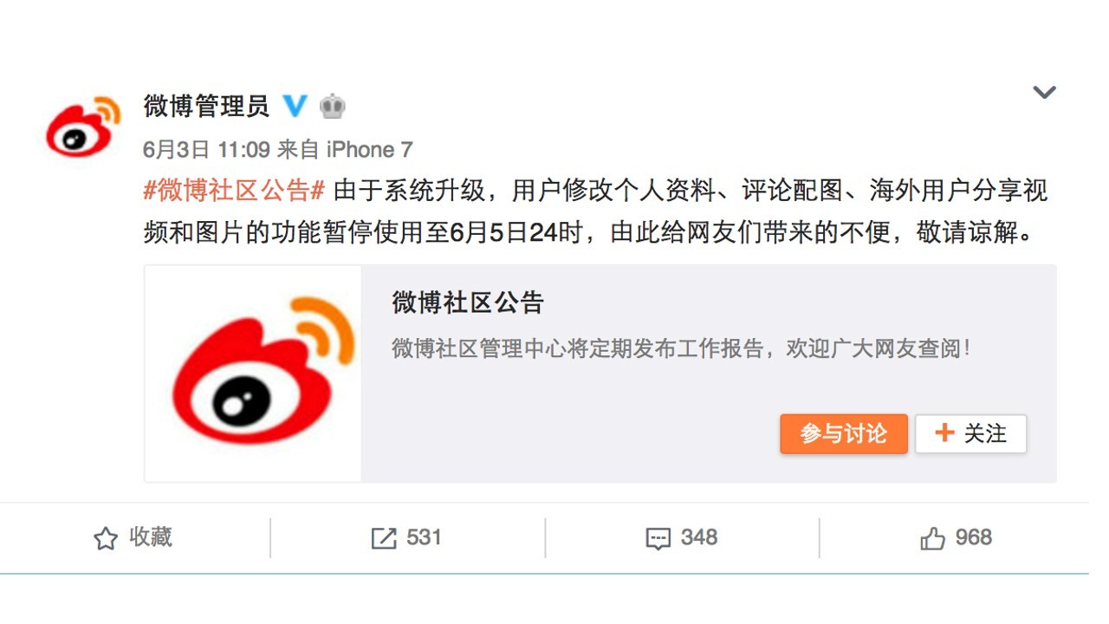Screen dimensions: 1109x624
Task: Click the thumbs-up like icon
Action: (933, 538)
